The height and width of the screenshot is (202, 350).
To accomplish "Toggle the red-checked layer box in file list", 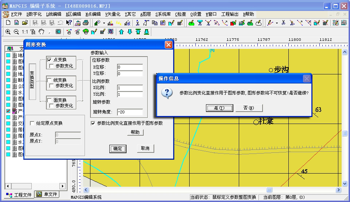I will tap(8, 111).
